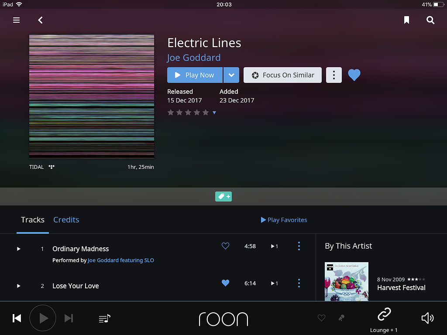Open search with the magnifier icon

[x=430, y=20]
